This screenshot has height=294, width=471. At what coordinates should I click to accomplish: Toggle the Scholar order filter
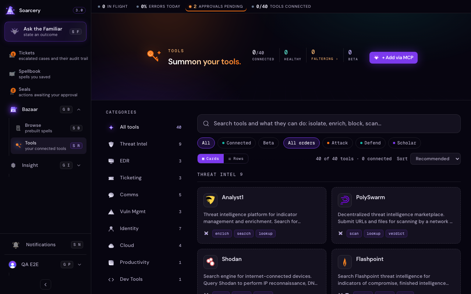pos(404,143)
